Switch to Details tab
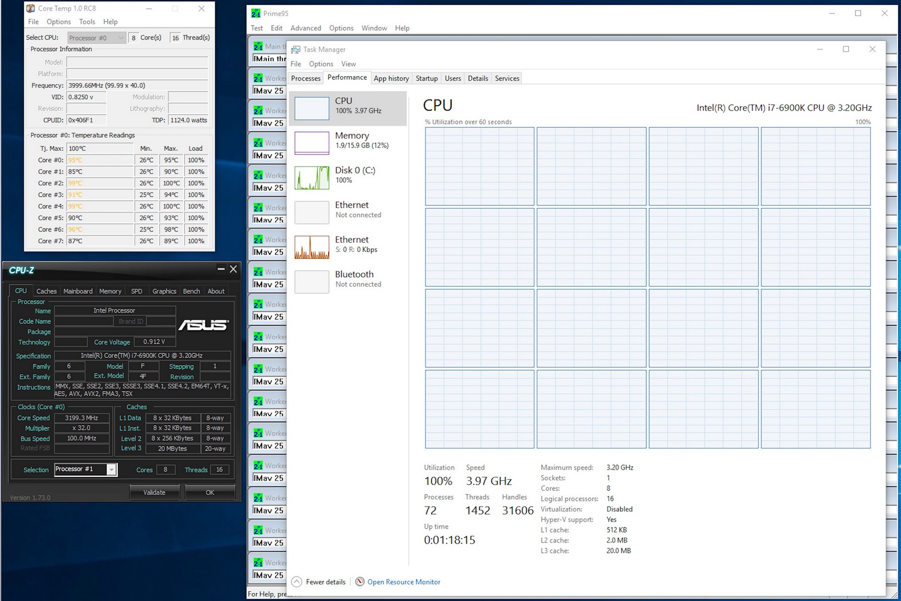 pos(478,78)
